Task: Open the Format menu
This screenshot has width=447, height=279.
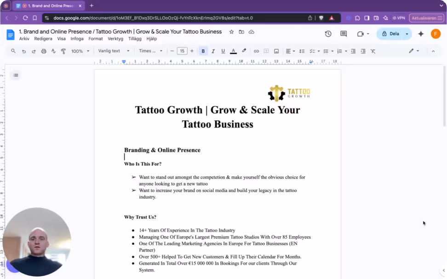Action: [96, 39]
